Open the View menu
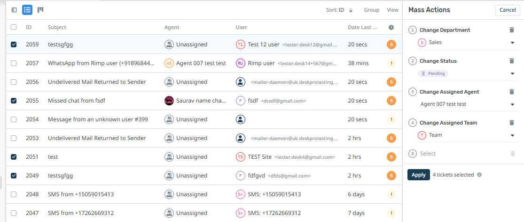Screen dimensions: 524x222 392,10
